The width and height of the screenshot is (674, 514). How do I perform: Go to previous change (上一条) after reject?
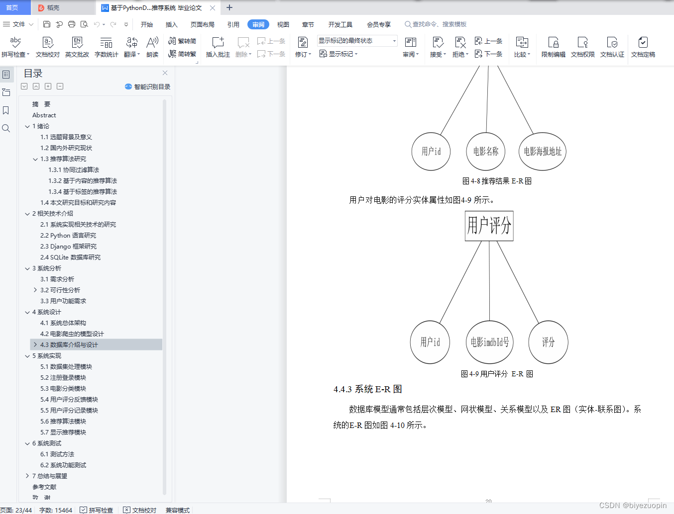tap(488, 41)
